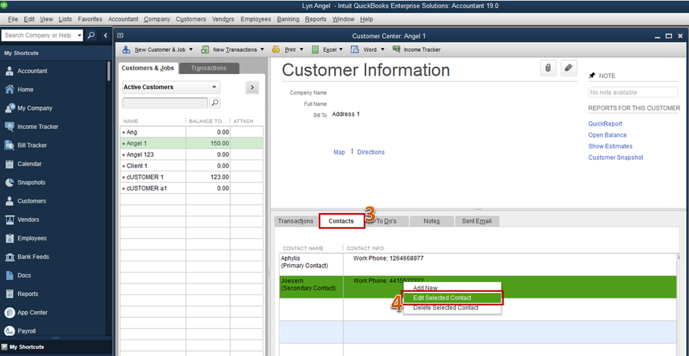Open Customer Snapshot link
This screenshot has width=689, height=356.
click(x=616, y=157)
